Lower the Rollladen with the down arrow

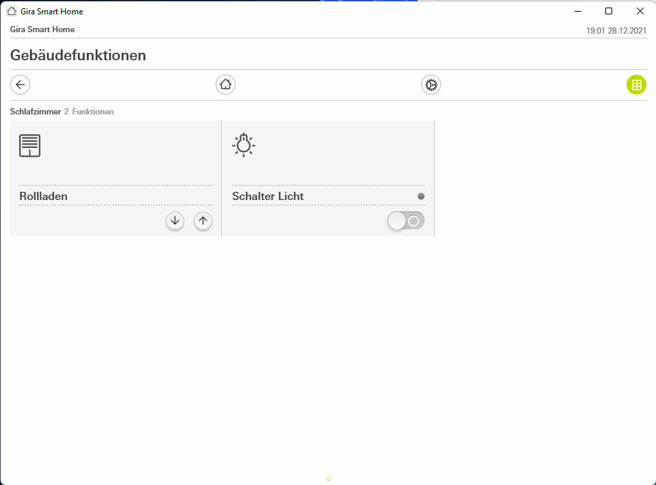tap(175, 221)
